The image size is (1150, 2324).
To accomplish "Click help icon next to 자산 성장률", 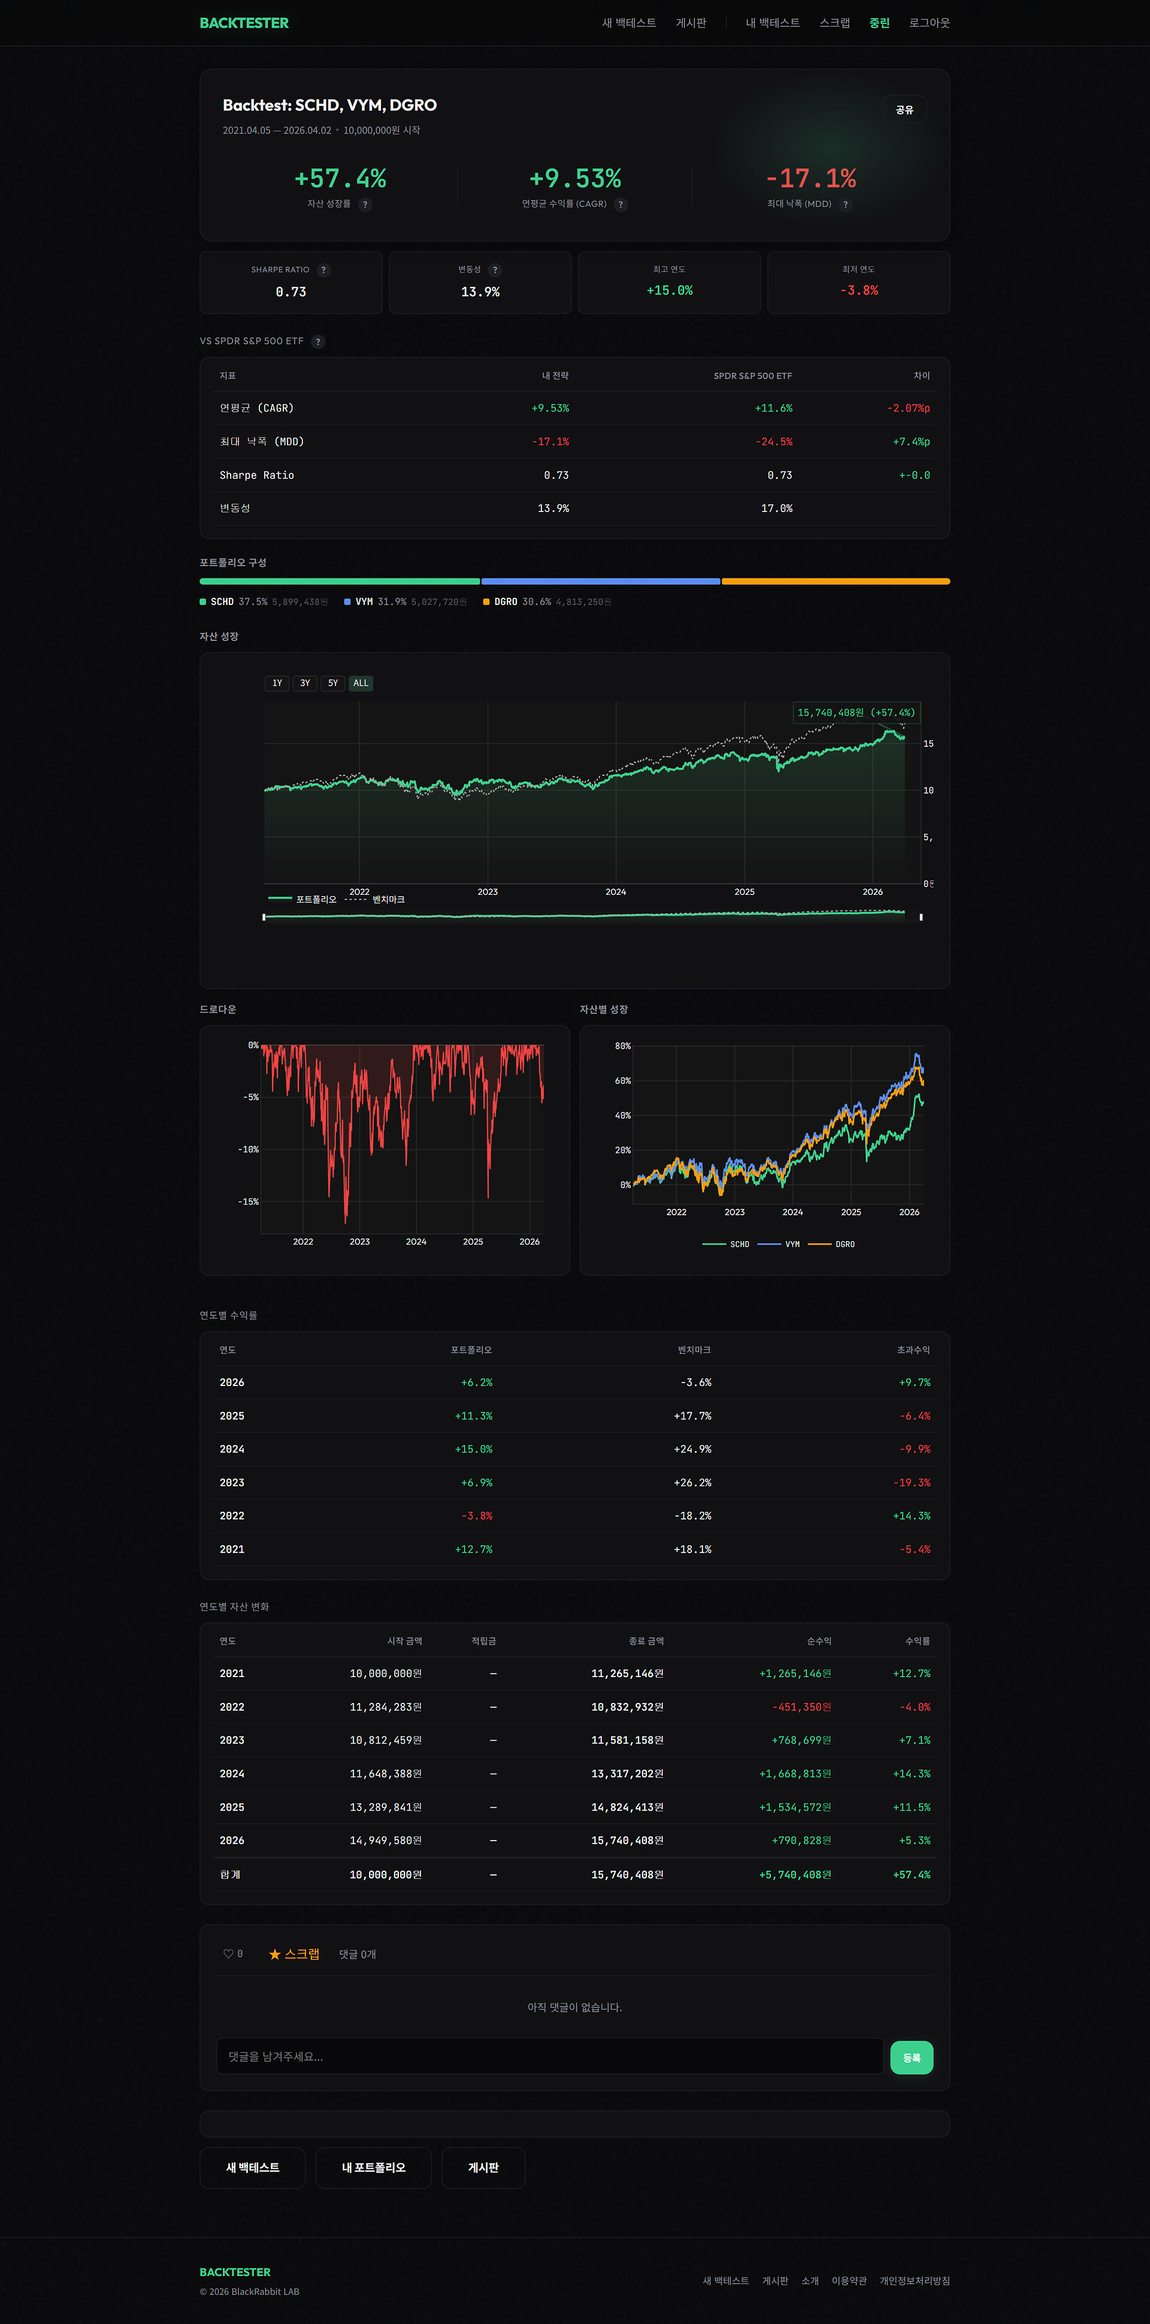I will [x=365, y=205].
